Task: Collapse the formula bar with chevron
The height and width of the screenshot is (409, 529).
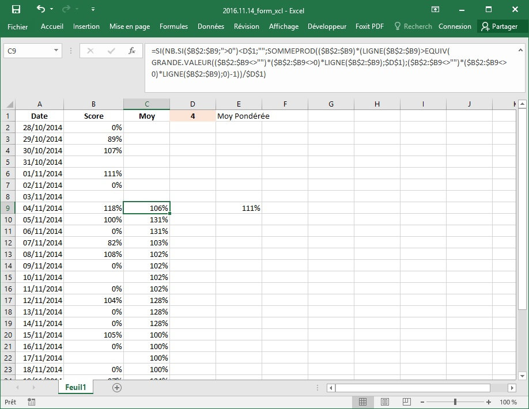Action: [520, 50]
